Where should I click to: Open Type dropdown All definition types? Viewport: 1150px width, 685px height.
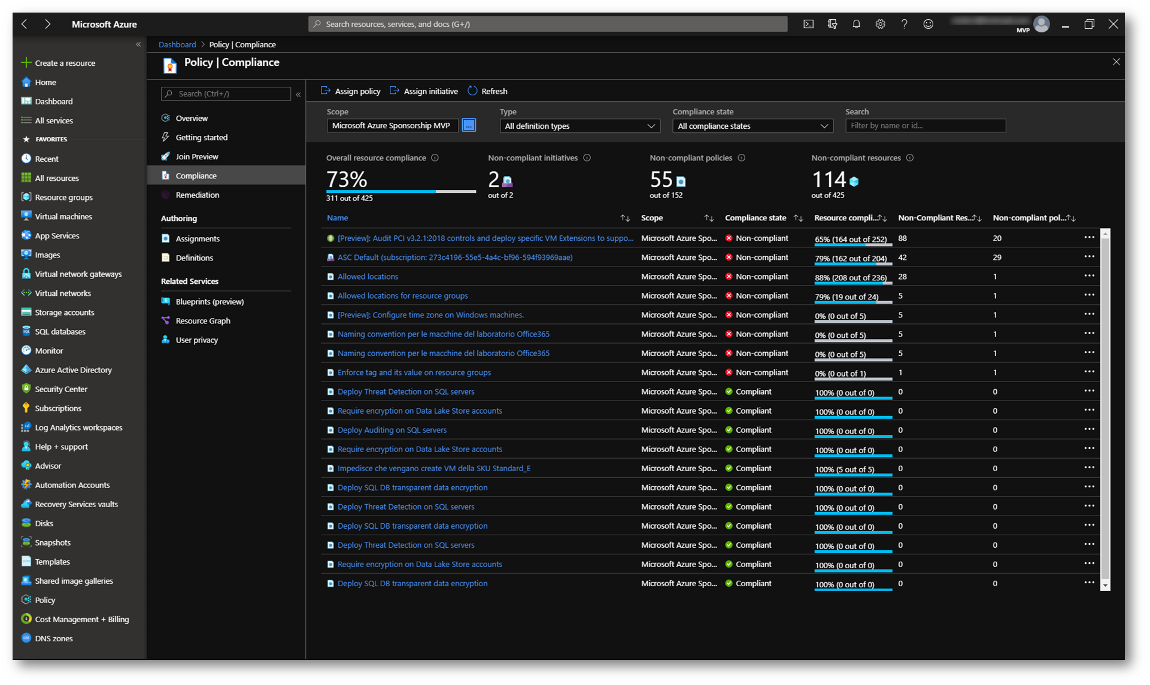click(x=579, y=126)
